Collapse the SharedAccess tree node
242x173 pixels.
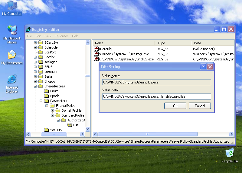click(35, 86)
